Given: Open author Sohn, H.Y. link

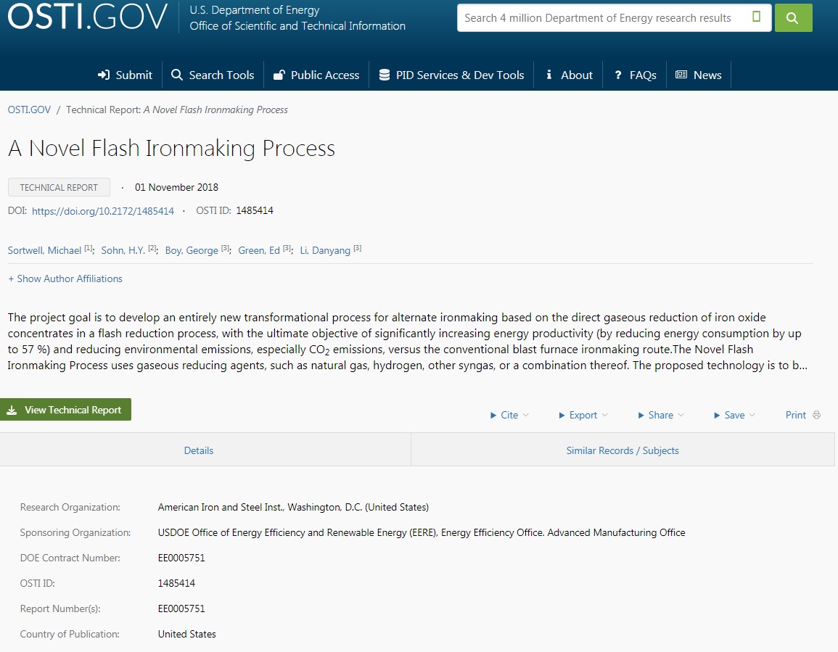Looking at the screenshot, I should pos(123,250).
